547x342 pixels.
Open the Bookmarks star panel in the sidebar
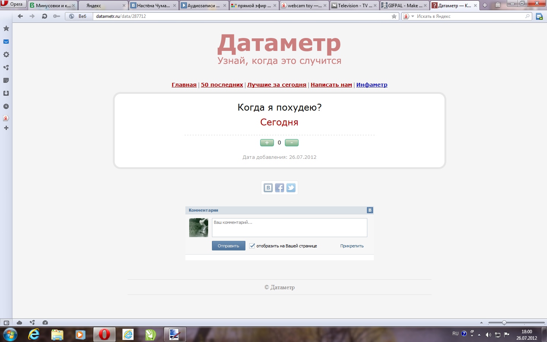pyautogui.click(x=6, y=28)
